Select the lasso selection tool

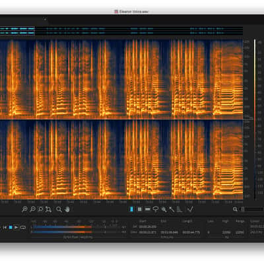click(156, 209)
